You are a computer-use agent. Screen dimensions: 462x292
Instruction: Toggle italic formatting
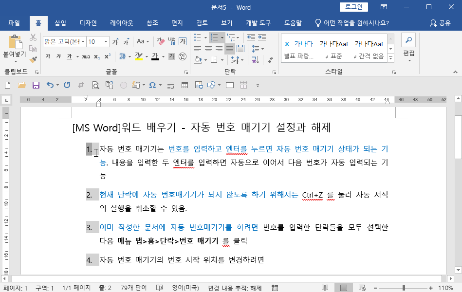pos(58,56)
